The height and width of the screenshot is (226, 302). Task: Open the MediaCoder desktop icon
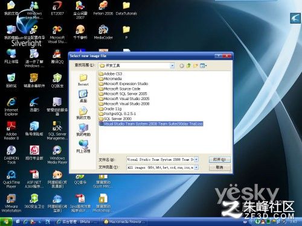103,32
